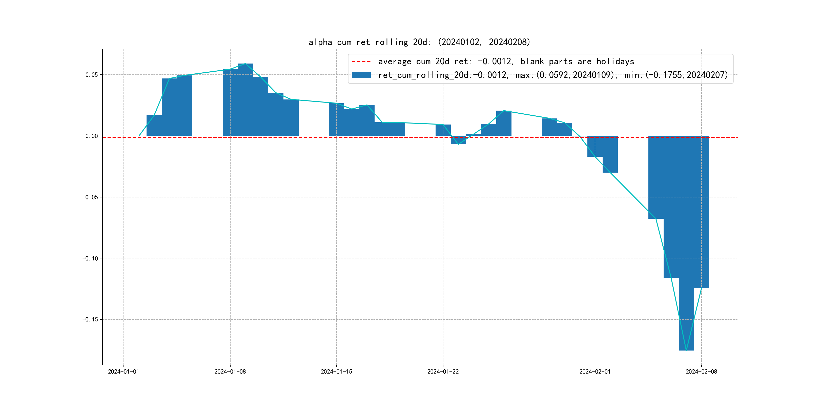Click the -0.10 y-axis tick label
Screen dimensions: 820x410
90,258
